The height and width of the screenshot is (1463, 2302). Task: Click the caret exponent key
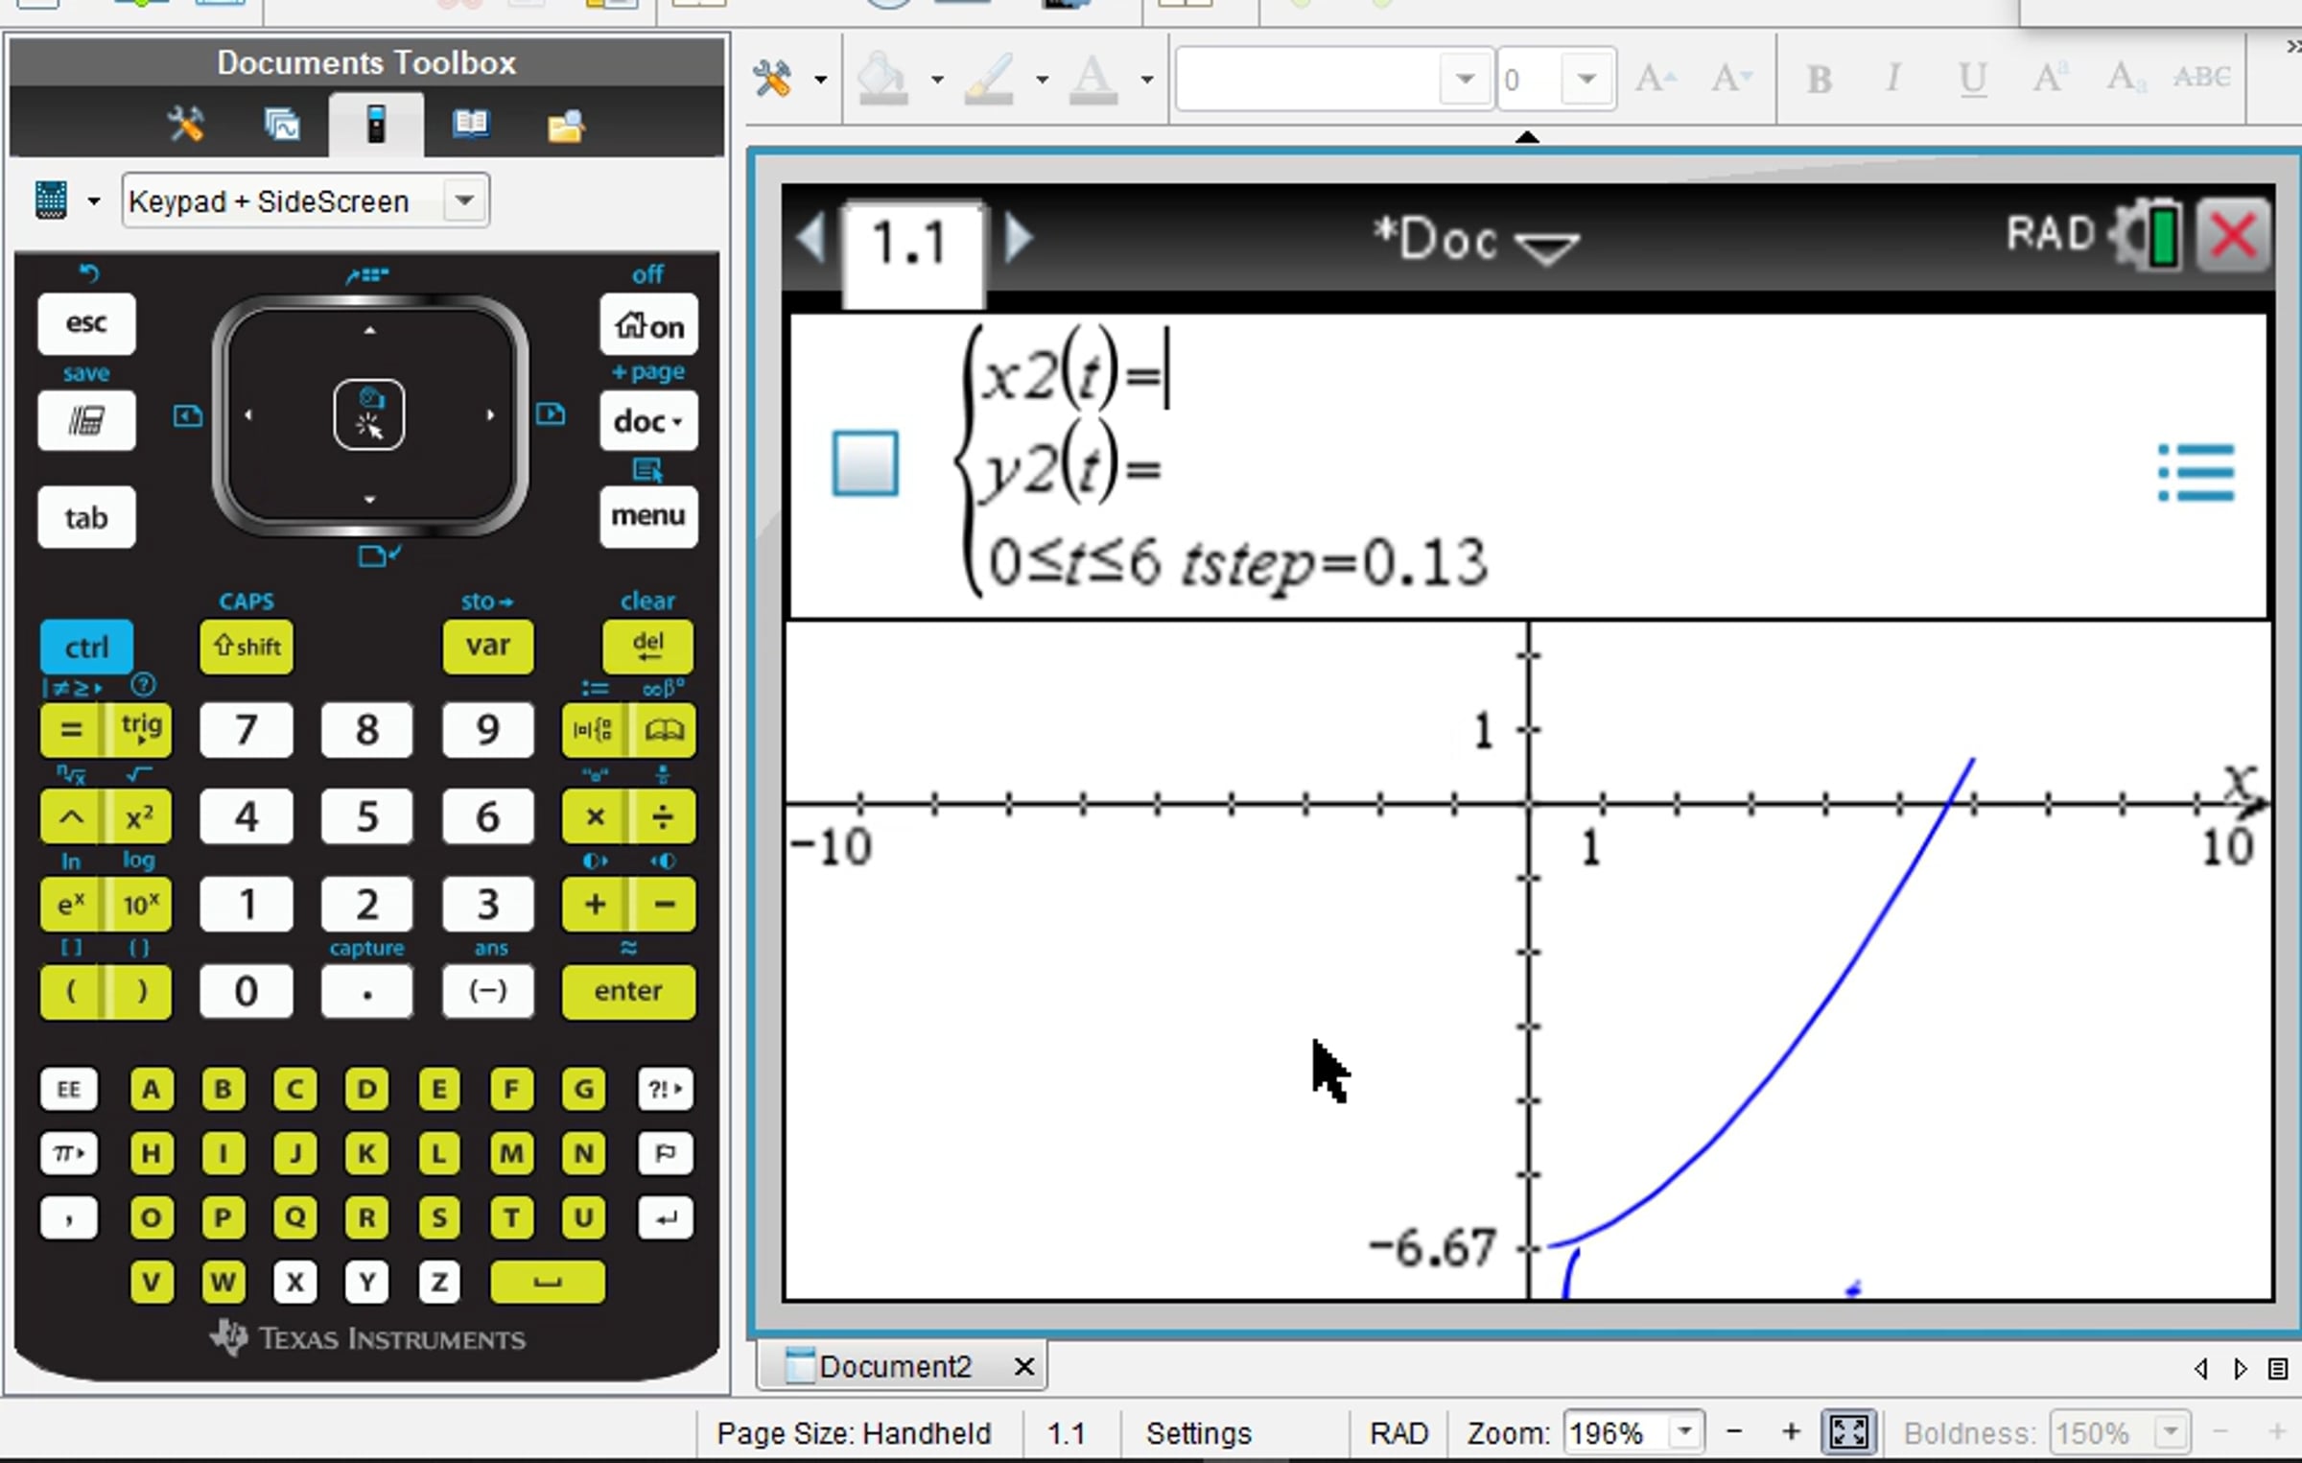pyautogui.click(x=72, y=817)
